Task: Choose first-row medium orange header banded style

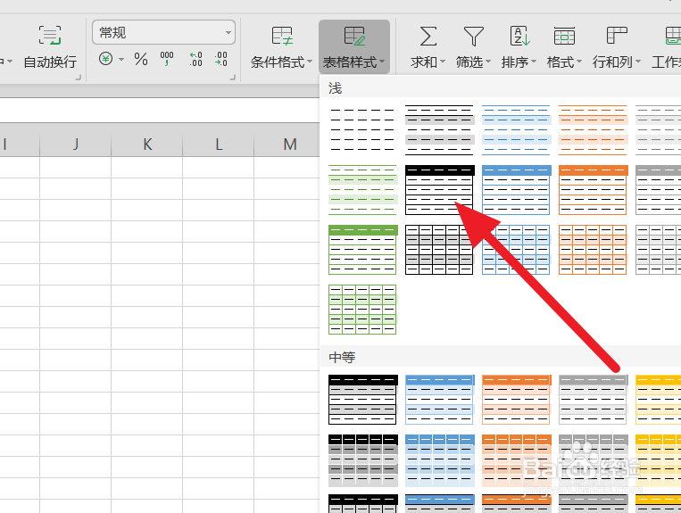Action: click(x=516, y=400)
